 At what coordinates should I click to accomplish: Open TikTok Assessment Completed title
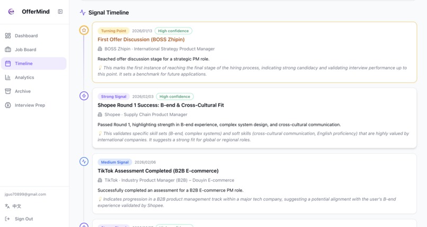click(158, 171)
